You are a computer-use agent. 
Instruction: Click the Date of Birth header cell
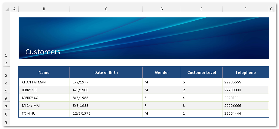106,72
